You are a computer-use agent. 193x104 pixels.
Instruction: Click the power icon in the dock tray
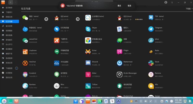(x=171, y=101)
